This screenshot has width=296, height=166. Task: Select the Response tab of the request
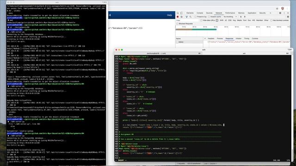pos(229,38)
